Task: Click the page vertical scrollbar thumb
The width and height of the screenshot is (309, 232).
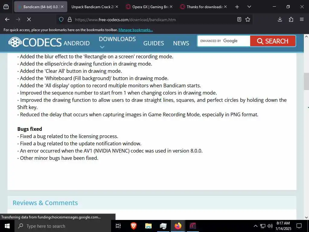Action: [307, 81]
